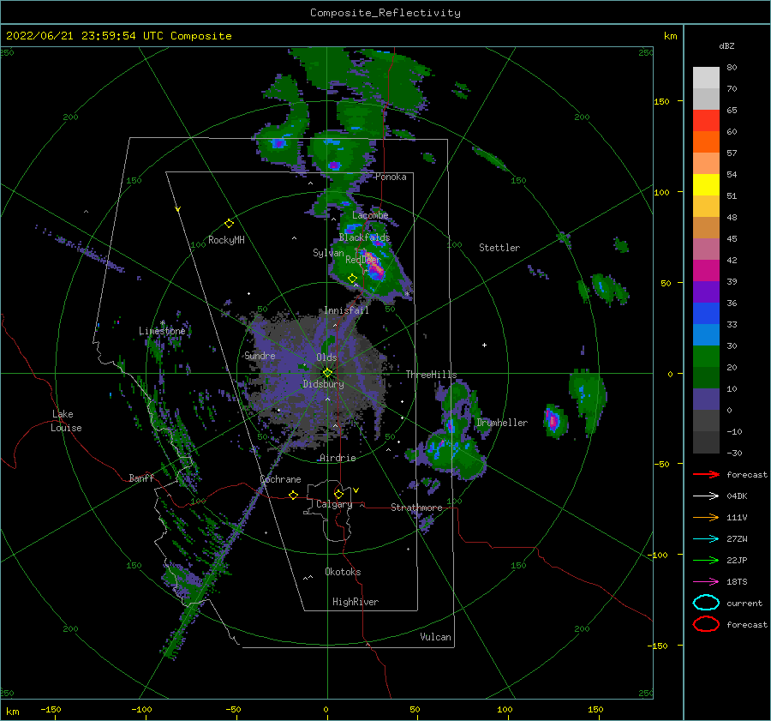Click the Composite_Reflectivity title
The image size is (771, 721).
pos(385,13)
